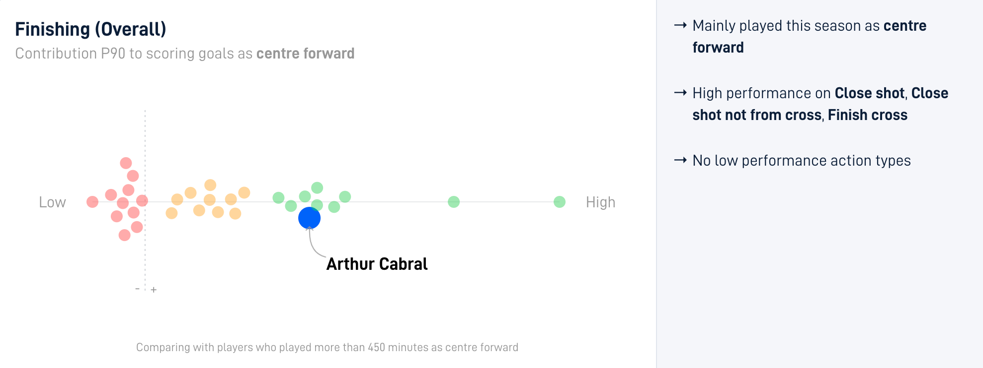Image resolution: width=983 pixels, height=368 pixels.
Task: Select the rightmost green dot near High
Action: 560,202
